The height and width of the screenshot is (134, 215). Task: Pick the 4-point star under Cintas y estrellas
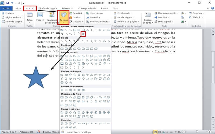70,113
